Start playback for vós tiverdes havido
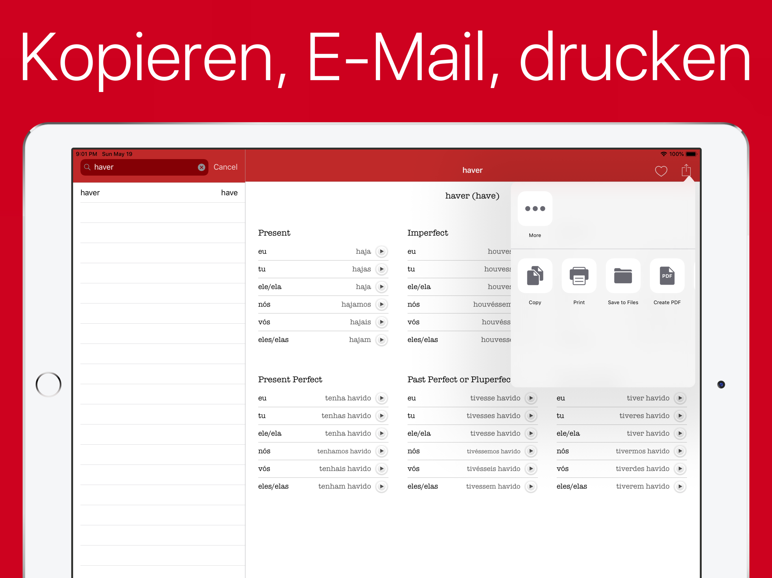The height and width of the screenshot is (578, 772). pyautogui.click(x=680, y=468)
